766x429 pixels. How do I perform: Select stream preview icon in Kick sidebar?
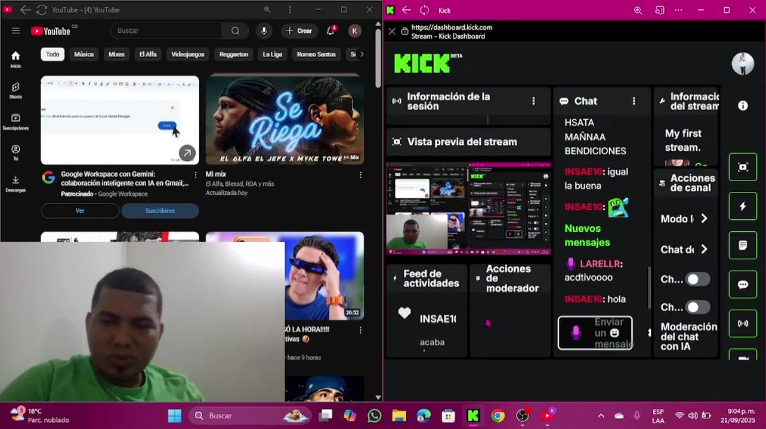click(x=743, y=167)
